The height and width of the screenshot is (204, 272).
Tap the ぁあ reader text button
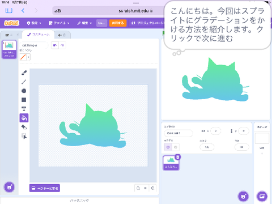click(58, 11)
